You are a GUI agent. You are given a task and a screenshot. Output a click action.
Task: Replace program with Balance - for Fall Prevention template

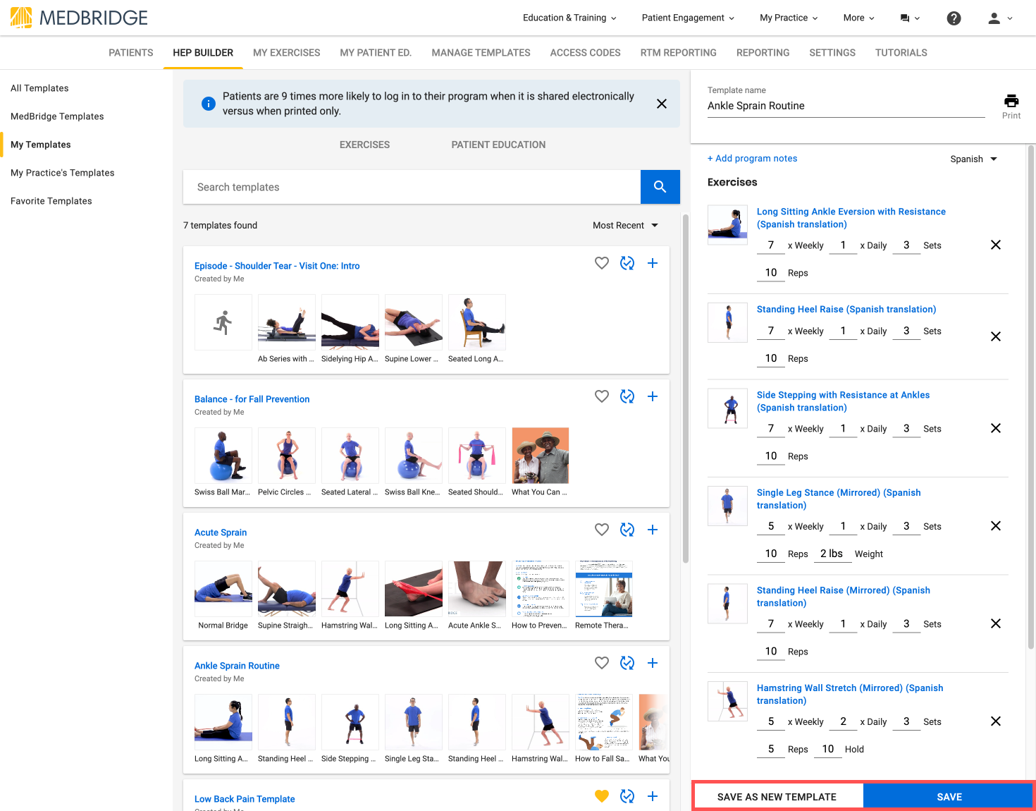[x=627, y=396]
